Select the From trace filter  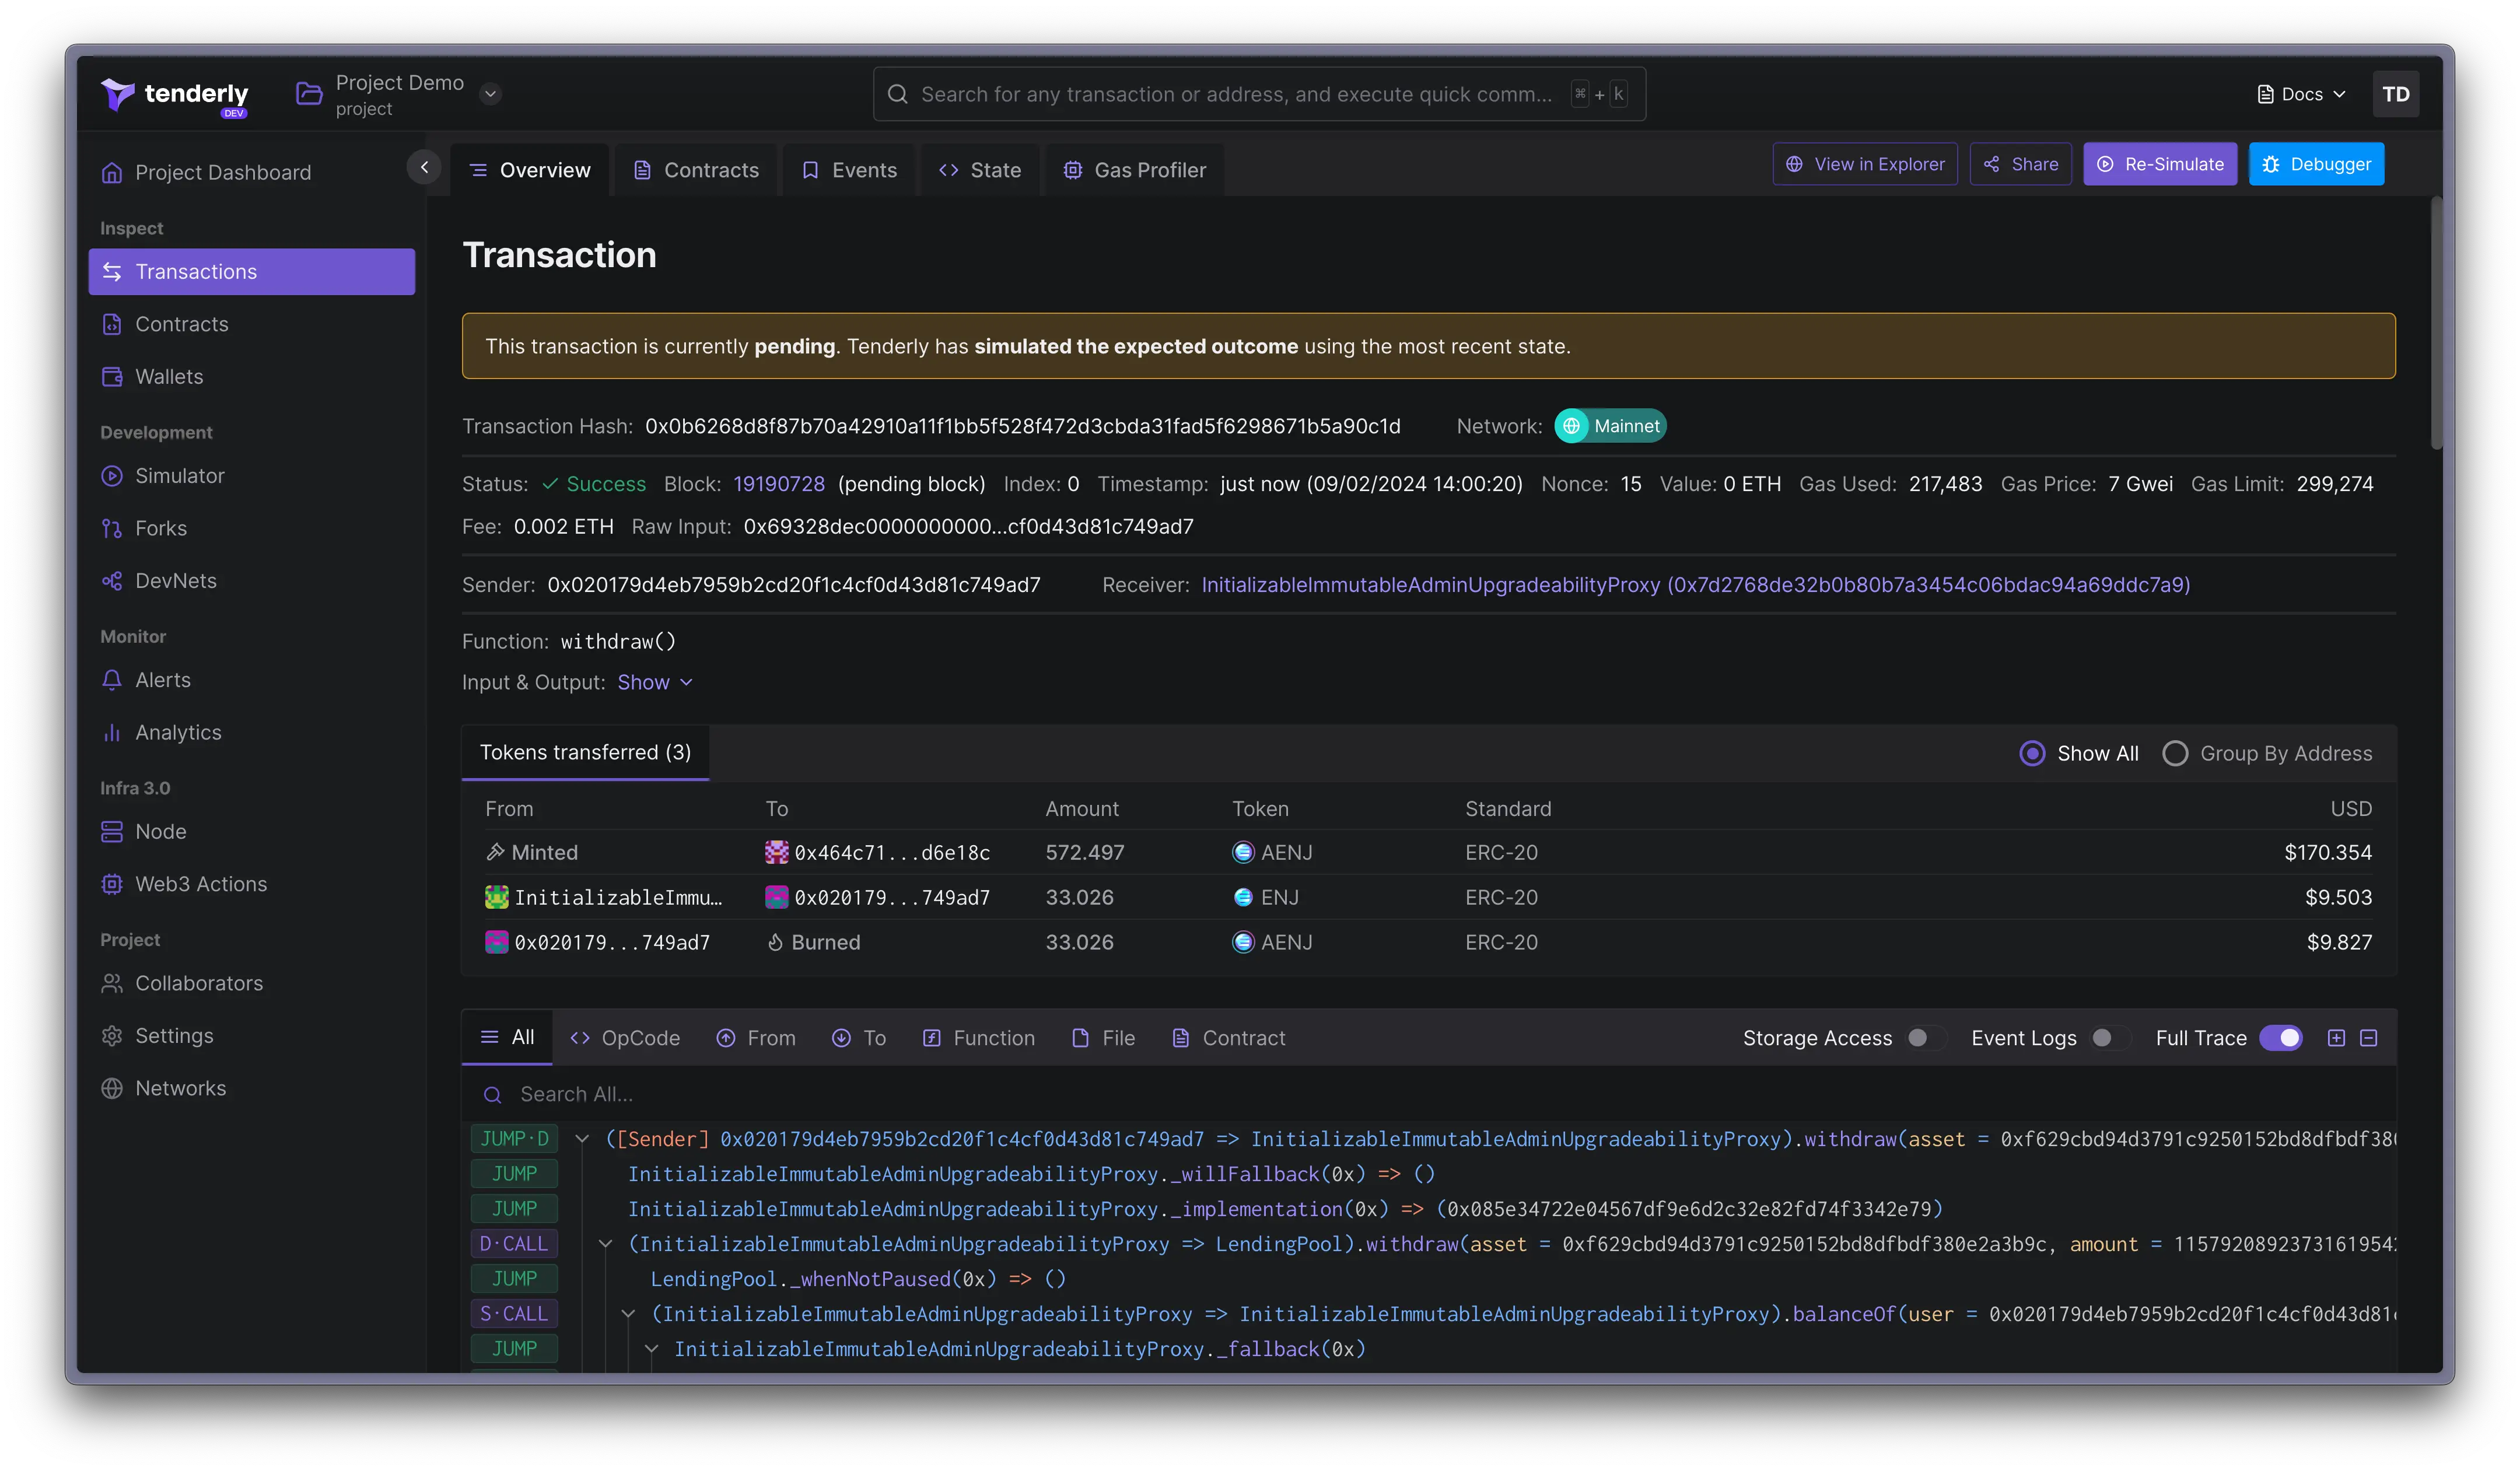coord(756,1038)
